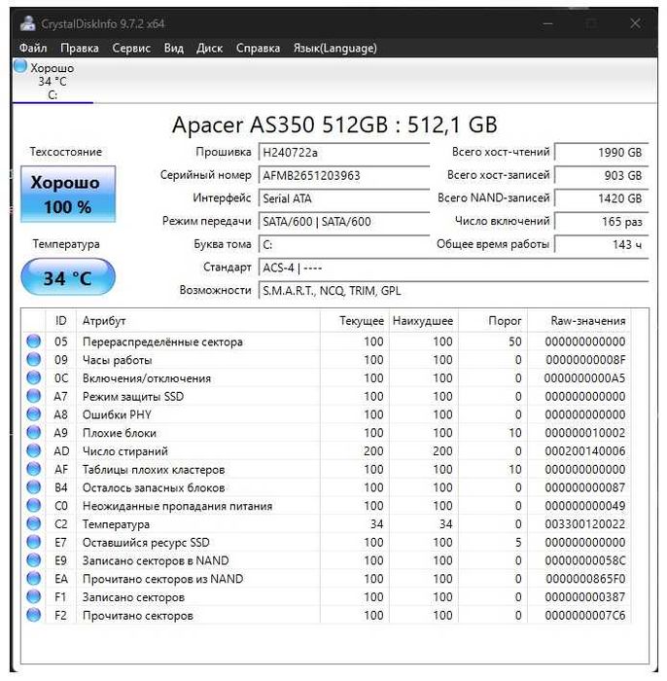Click the Всего хост-чтений value 1990 GB
Image resolution: width=667 pixels, height=681 pixels.
click(x=602, y=153)
